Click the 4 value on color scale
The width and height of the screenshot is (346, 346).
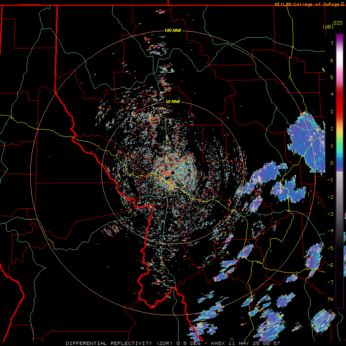[332, 95]
